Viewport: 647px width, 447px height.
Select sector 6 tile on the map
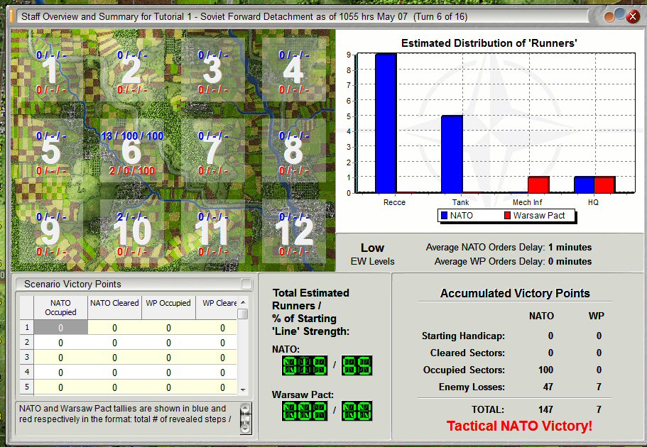(132, 151)
